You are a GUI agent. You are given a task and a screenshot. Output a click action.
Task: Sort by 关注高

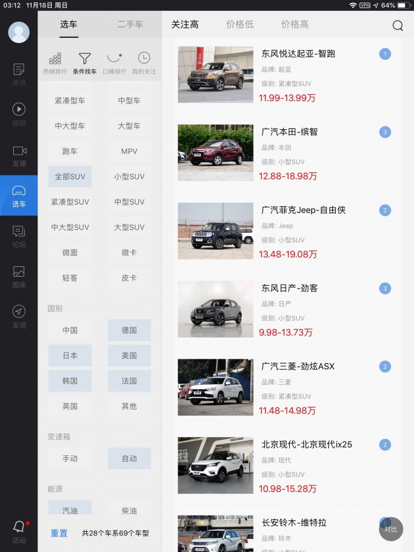click(185, 24)
